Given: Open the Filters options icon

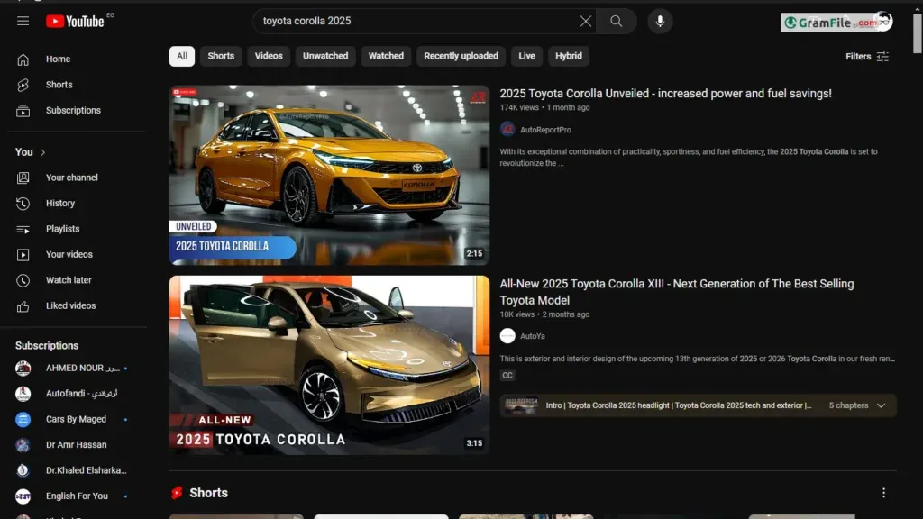Looking at the screenshot, I should 882,57.
